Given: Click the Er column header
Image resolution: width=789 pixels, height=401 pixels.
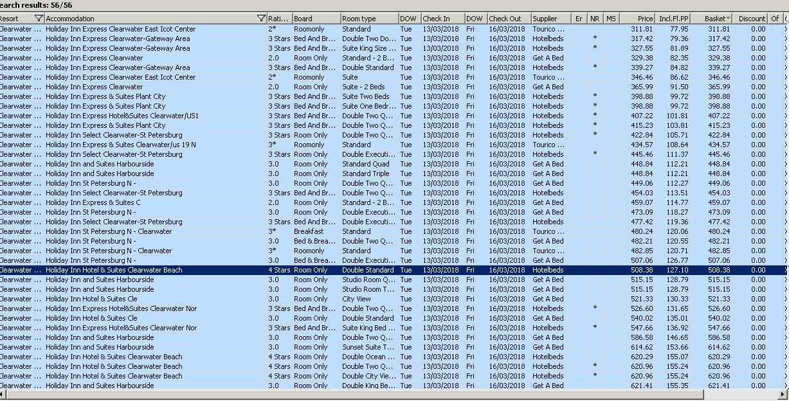Looking at the screenshot, I should 579,19.
